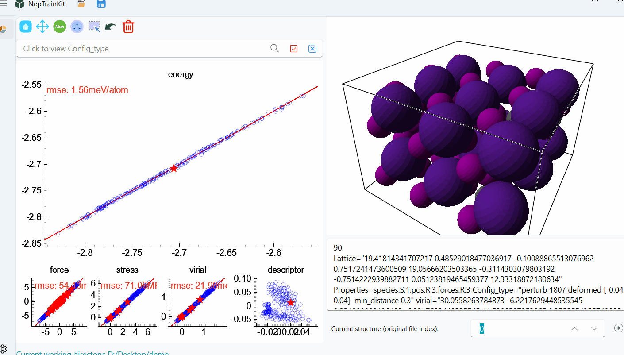Viewport: 624px width, 355px height.
Task: Click the NepTrainKit cube logo
Action: (x=19, y=4)
